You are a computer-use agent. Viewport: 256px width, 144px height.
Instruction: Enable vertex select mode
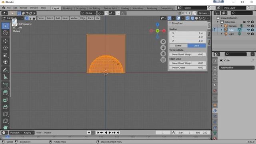click(26, 18)
